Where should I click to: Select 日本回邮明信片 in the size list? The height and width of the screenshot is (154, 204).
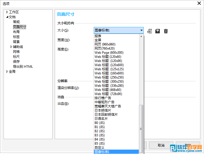tap(116, 115)
